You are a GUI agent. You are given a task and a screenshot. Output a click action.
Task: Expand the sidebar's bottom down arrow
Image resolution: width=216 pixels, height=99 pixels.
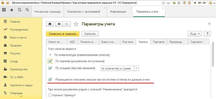tap(21, 97)
